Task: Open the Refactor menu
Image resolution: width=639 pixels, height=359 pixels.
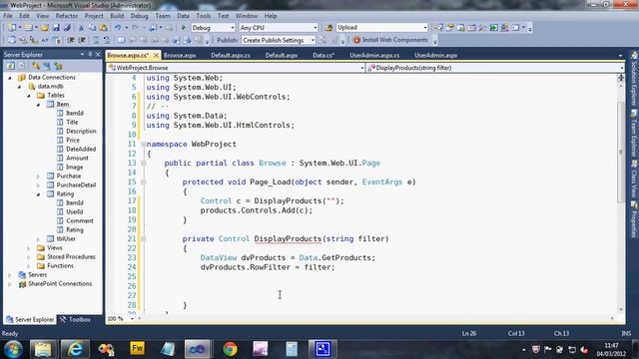Action: (x=67, y=16)
